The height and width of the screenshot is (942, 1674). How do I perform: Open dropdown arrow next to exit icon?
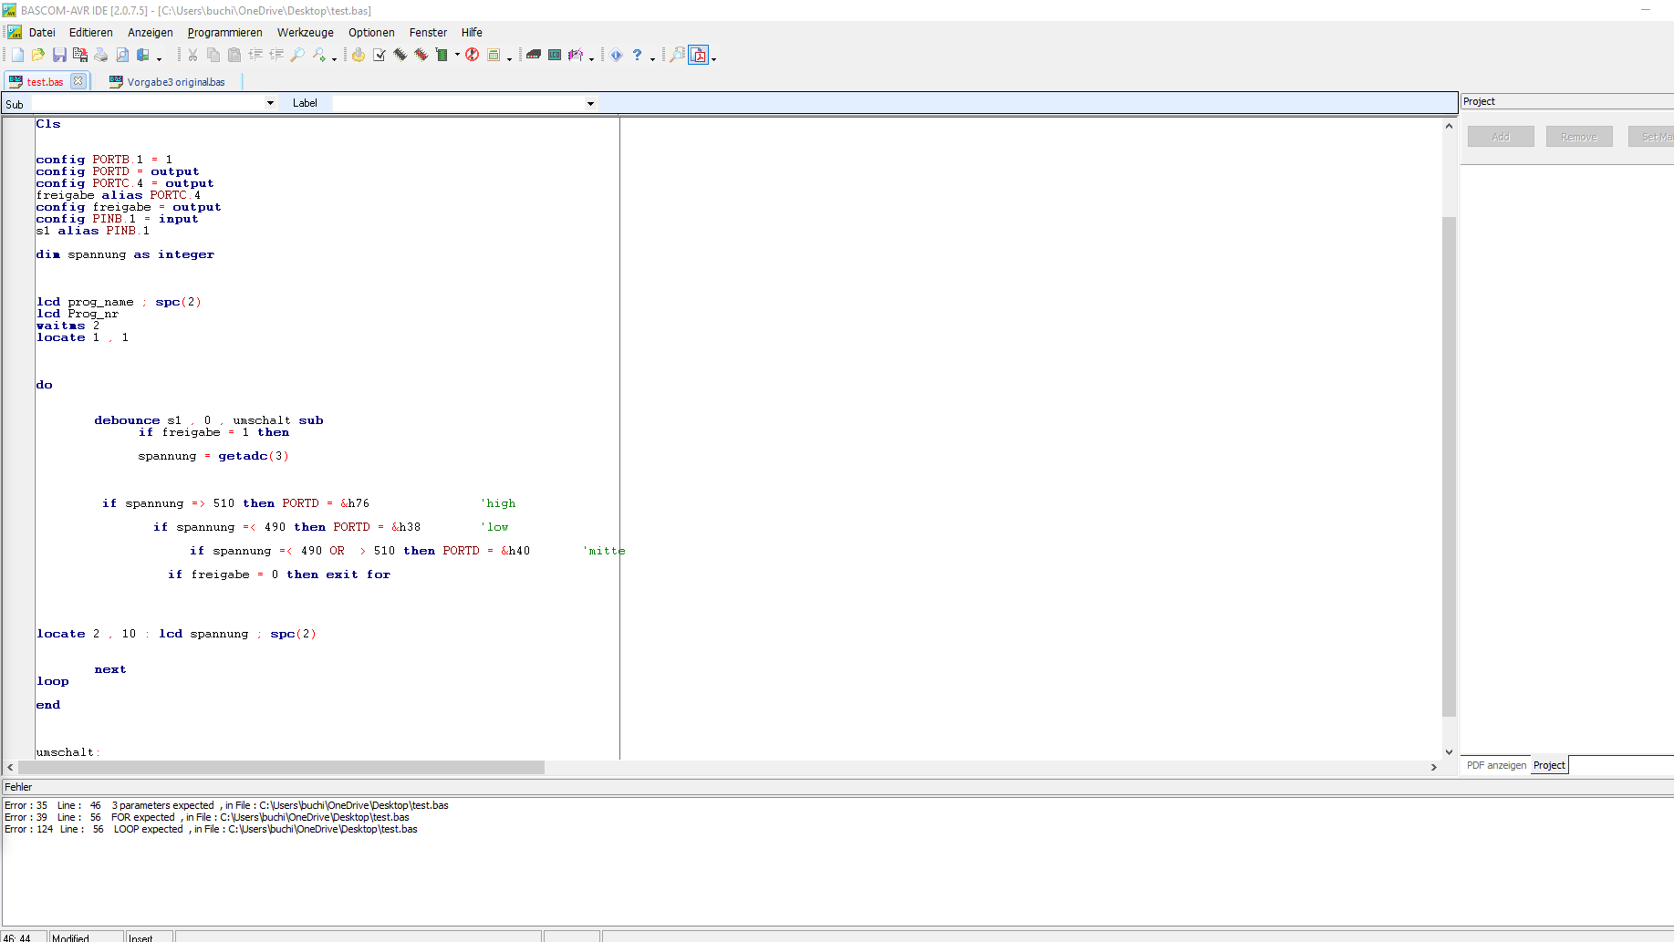coord(159,58)
